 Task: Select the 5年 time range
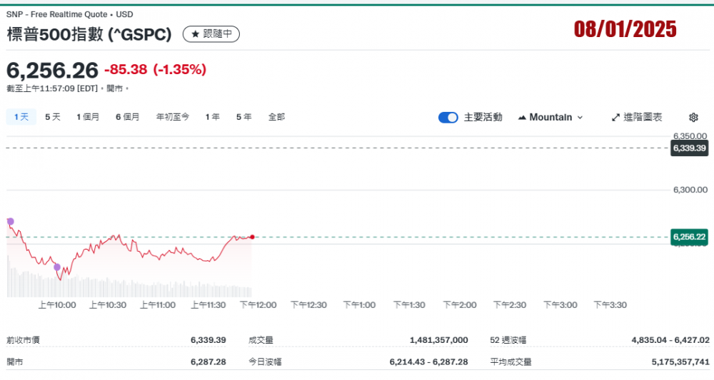pos(243,117)
